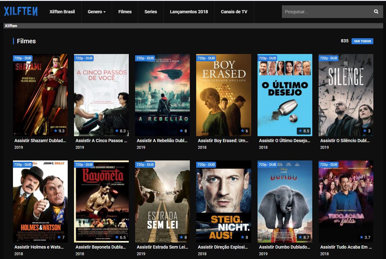This screenshot has width=386, height=259.
Task: Click the 835 film counter
Action: pyautogui.click(x=345, y=41)
